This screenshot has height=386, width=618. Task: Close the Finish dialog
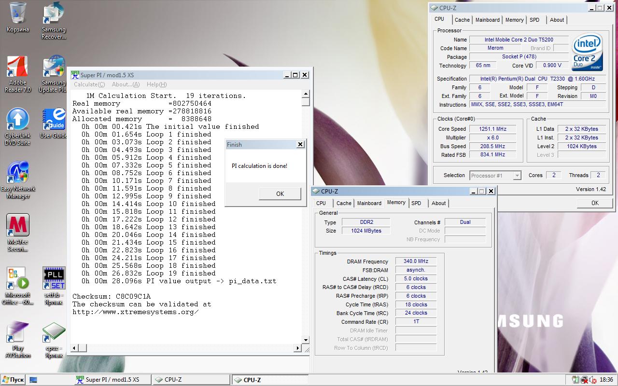[x=300, y=144]
